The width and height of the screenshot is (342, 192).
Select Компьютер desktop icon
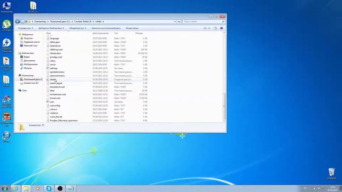point(6,7)
